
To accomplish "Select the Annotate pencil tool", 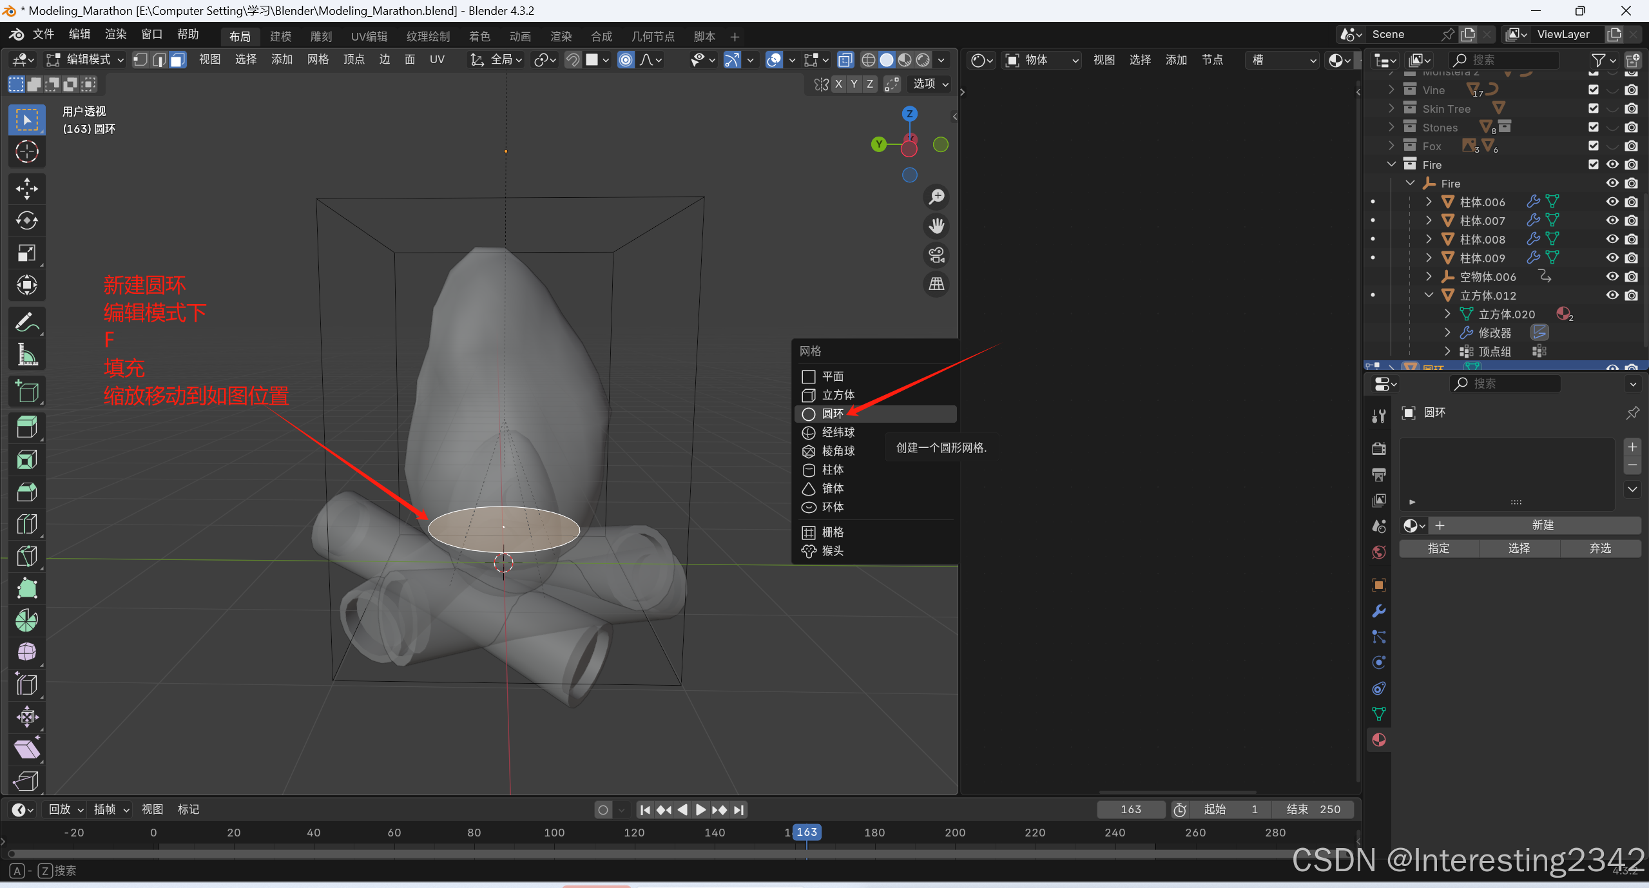I will pos(26,322).
